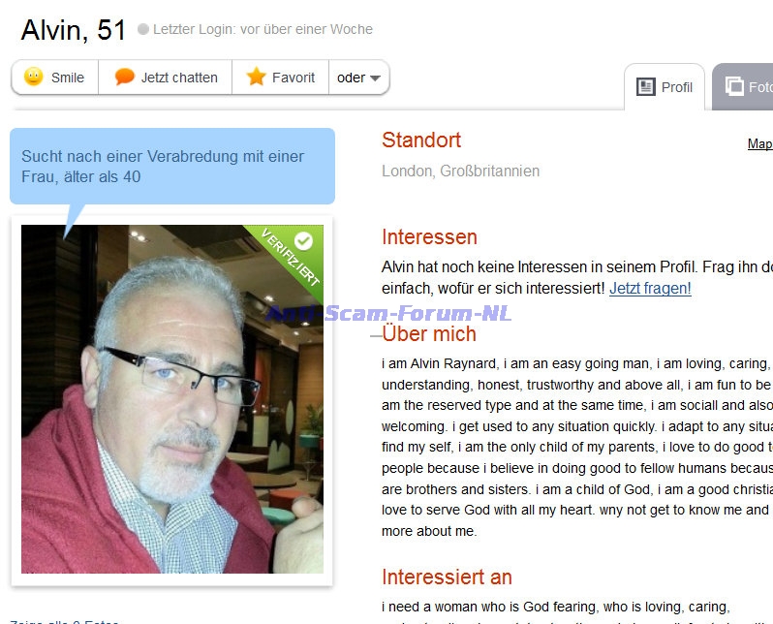Click the yellow smiley face icon

pyautogui.click(x=34, y=77)
